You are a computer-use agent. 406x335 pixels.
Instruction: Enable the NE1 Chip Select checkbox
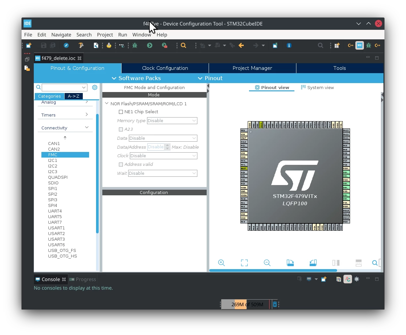click(121, 112)
